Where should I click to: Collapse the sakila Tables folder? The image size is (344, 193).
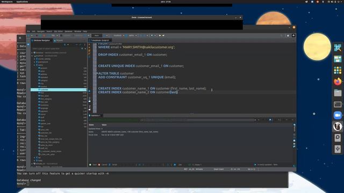34,65
